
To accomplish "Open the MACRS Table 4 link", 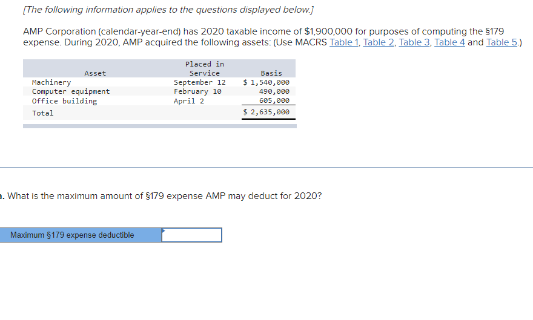I will pyautogui.click(x=449, y=42).
